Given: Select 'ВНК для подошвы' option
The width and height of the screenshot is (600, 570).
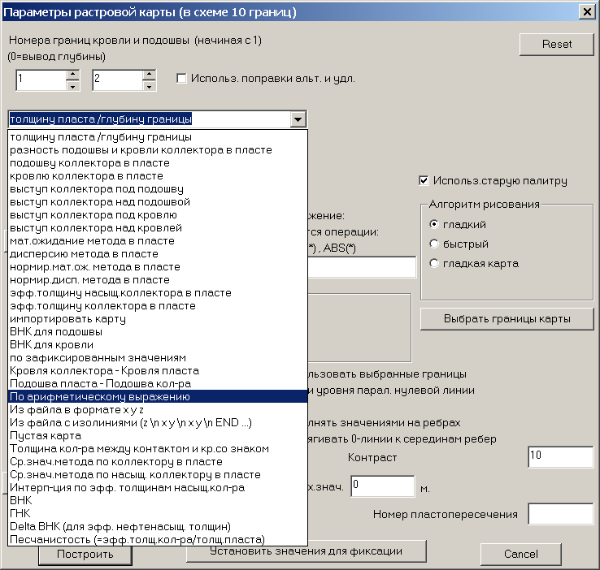Looking at the screenshot, I should coord(158,331).
